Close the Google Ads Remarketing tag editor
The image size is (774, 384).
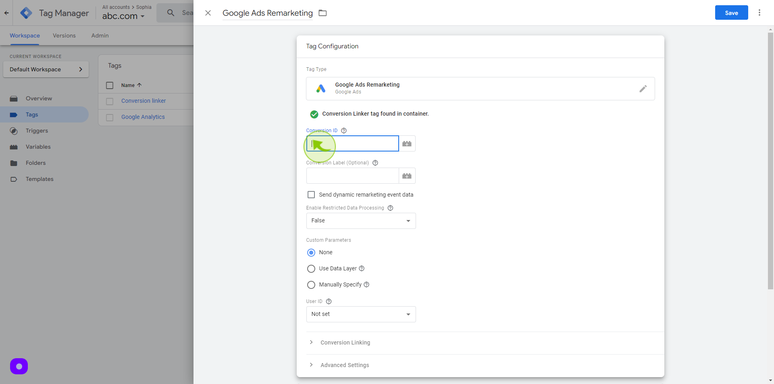click(208, 13)
